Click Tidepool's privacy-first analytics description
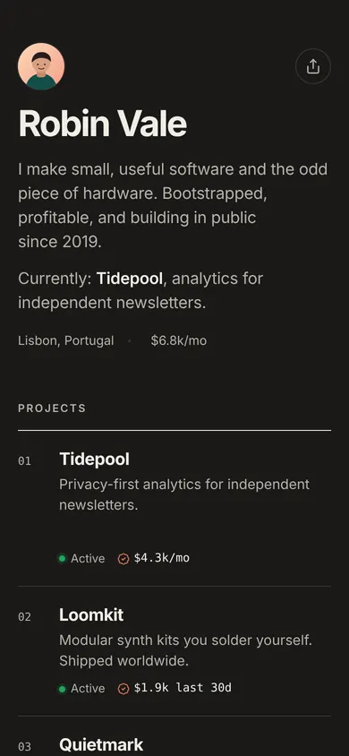Screen dimensions: 349x756 click(184, 494)
